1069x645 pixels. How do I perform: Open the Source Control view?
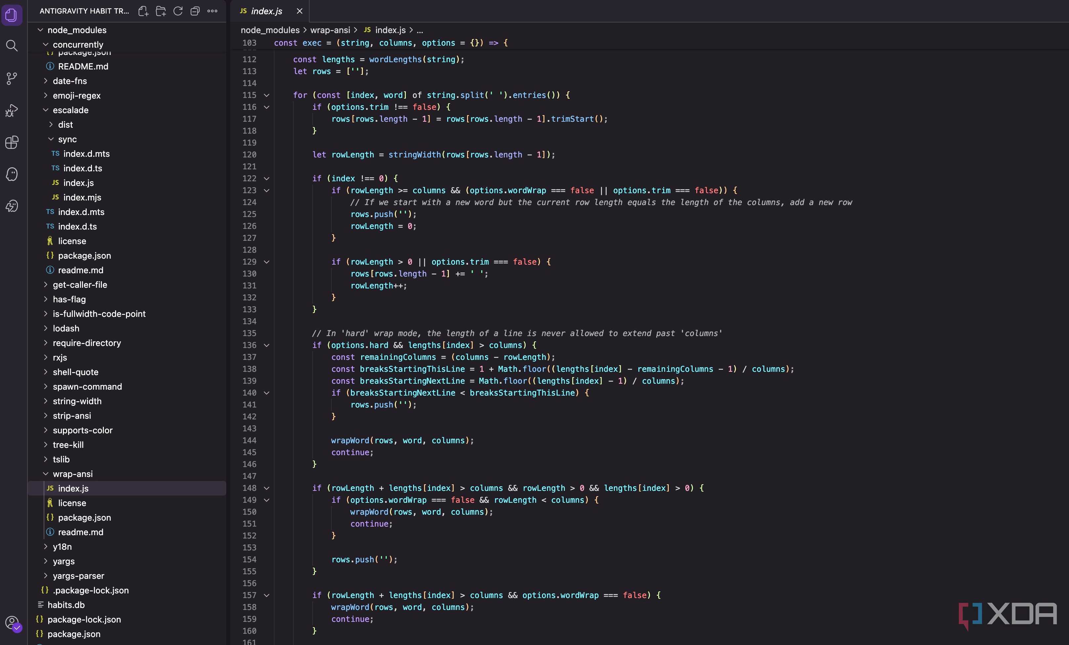[x=12, y=78]
